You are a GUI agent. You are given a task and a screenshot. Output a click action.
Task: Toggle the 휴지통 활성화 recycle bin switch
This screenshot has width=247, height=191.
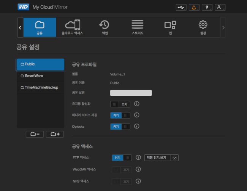coord(120,104)
